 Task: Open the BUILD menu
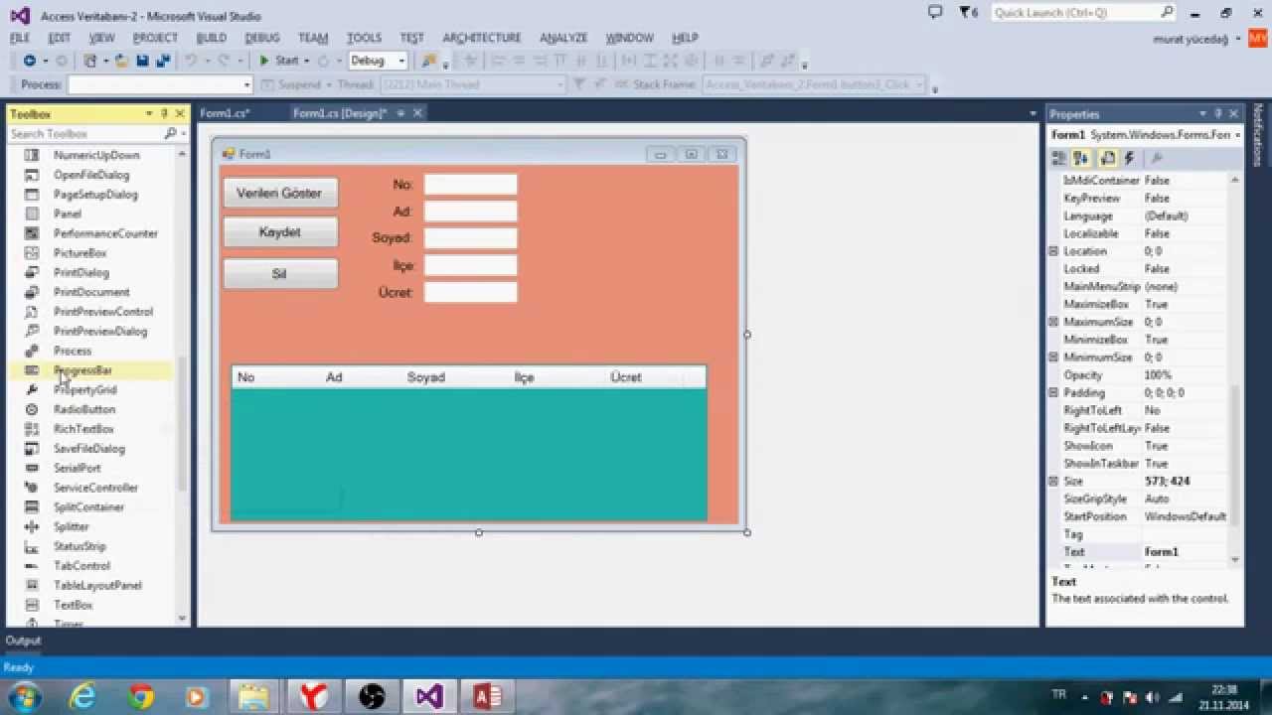(211, 38)
